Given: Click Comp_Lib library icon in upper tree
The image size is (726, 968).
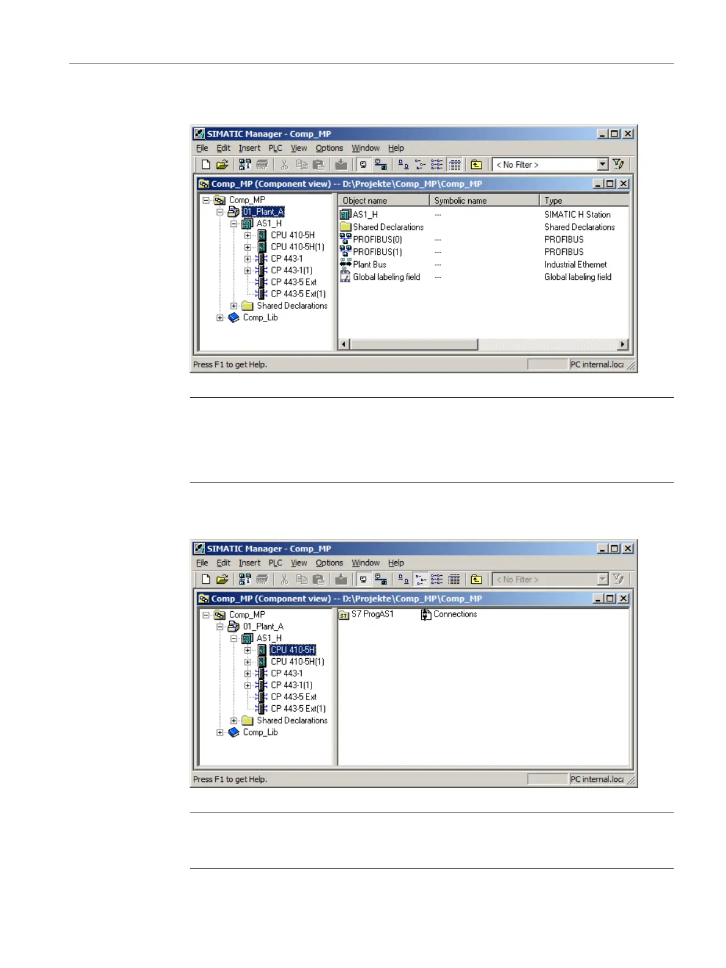Looking at the screenshot, I should pos(233,318).
